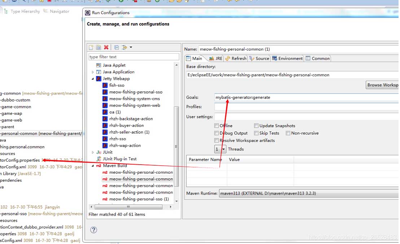
Task: Enable the Offline checkbox
Action: (217, 126)
